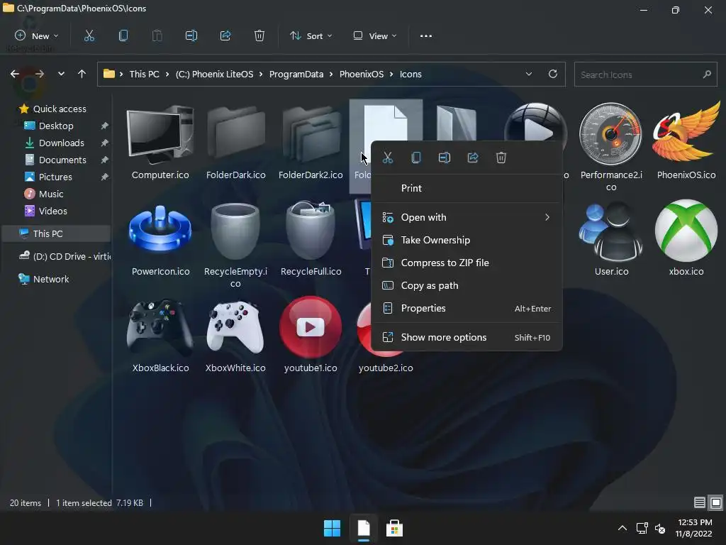Select the RecycleEmpty.ico file
The height and width of the screenshot is (545, 726).
[x=235, y=245]
